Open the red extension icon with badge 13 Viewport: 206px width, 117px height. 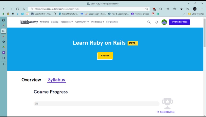tap(154, 9)
